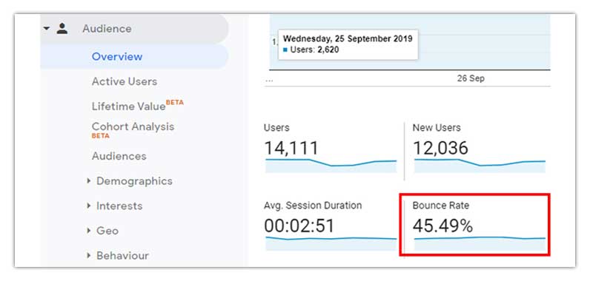Expand the Interests submenu arrow

tap(89, 206)
